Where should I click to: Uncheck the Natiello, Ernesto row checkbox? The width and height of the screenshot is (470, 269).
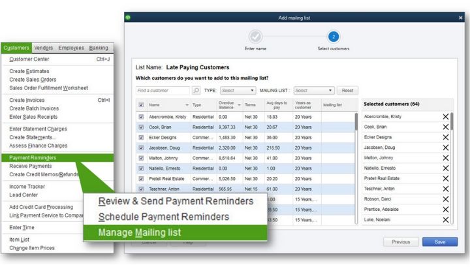pos(141,168)
